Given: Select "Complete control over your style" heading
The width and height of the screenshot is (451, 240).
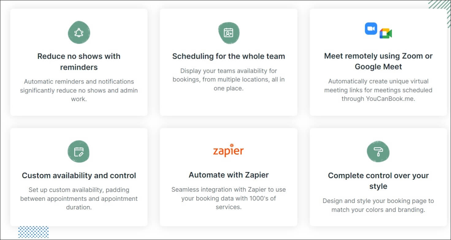Looking at the screenshot, I should click(x=378, y=181).
